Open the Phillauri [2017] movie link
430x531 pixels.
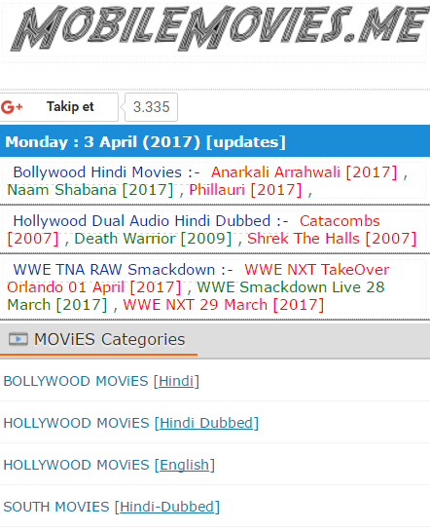click(x=245, y=190)
